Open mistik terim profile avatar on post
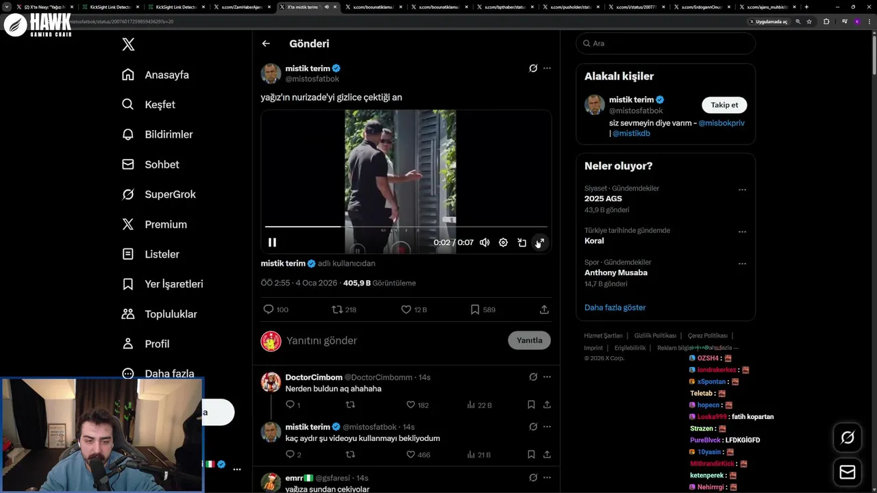This screenshot has height=493, width=877. pos(271,73)
